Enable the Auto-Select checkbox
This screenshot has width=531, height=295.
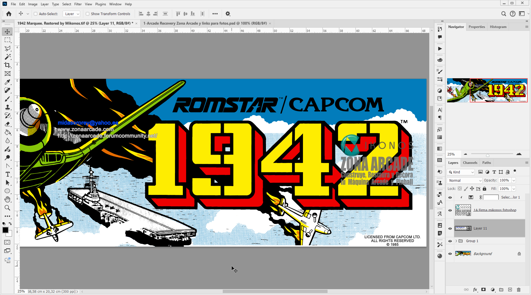(36, 13)
